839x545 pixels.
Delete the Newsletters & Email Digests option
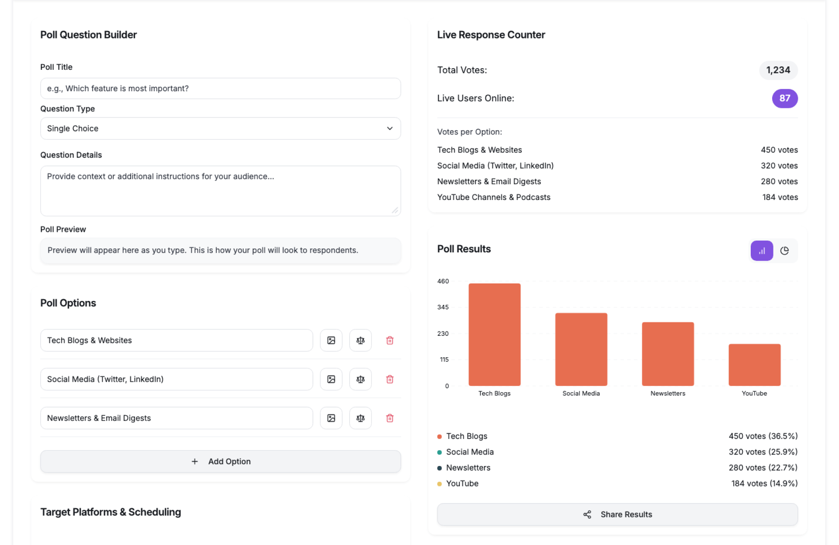click(x=389, y=418)
